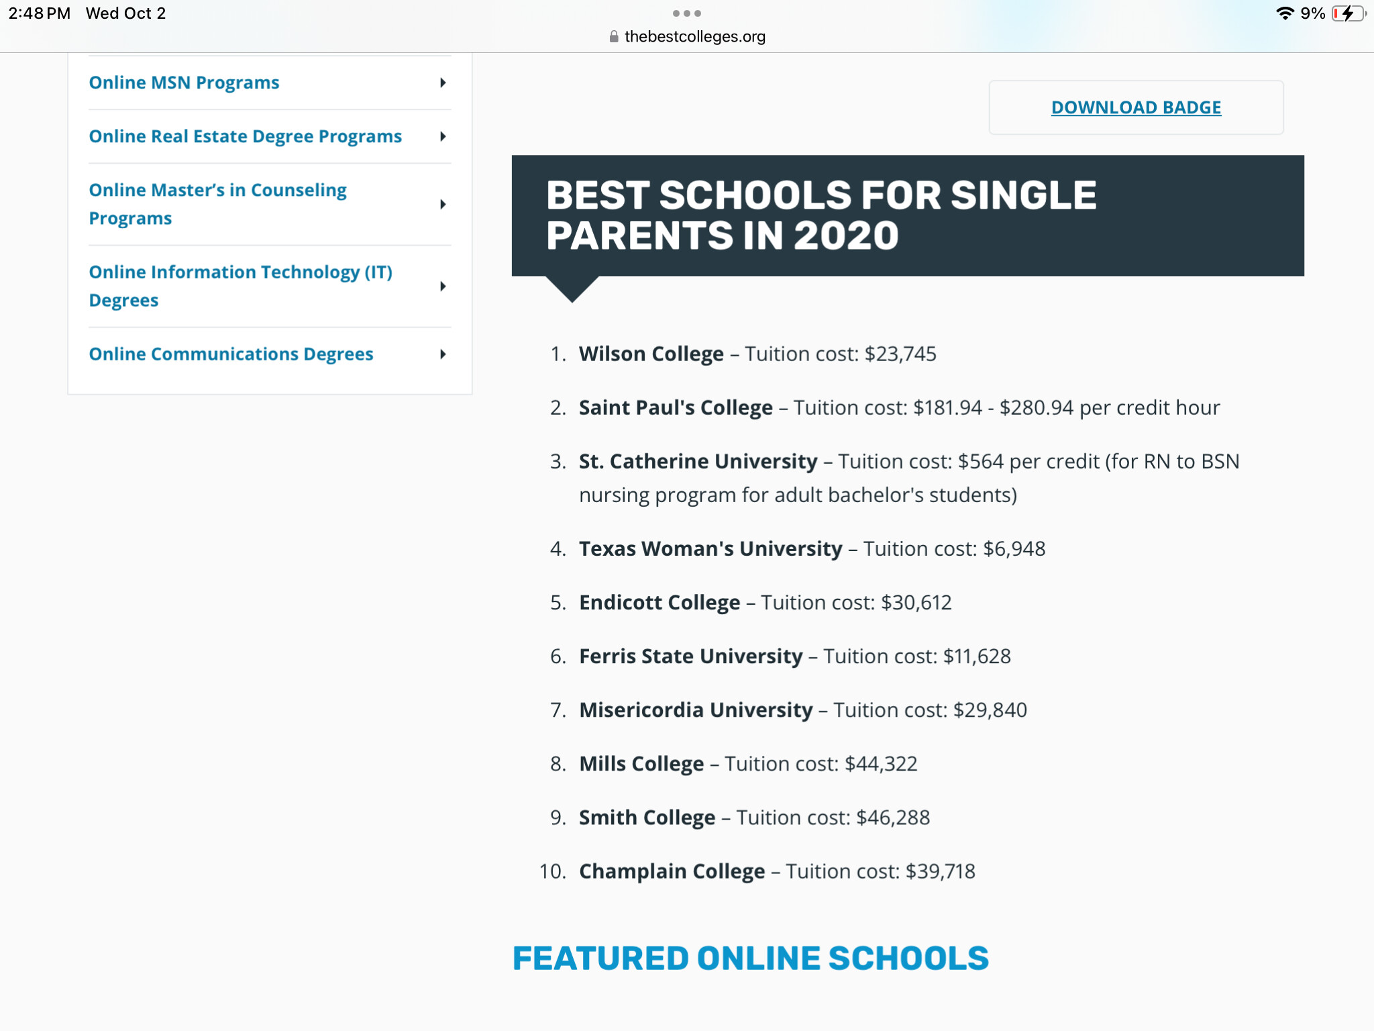Tap the thebestcolleges.org address bar
This screenshot has height=1031, width=1374.
coord(687,36)
